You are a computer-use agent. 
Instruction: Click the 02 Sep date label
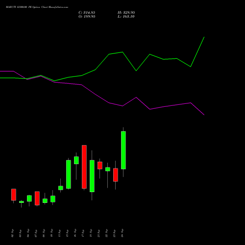[13, 233]
